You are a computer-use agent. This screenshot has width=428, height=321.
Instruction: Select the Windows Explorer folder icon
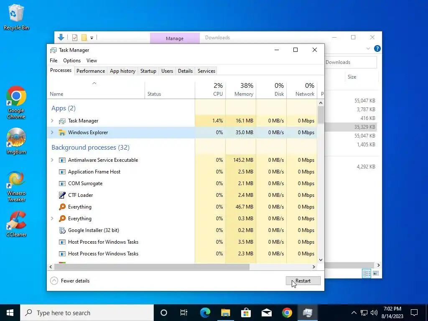62,132
